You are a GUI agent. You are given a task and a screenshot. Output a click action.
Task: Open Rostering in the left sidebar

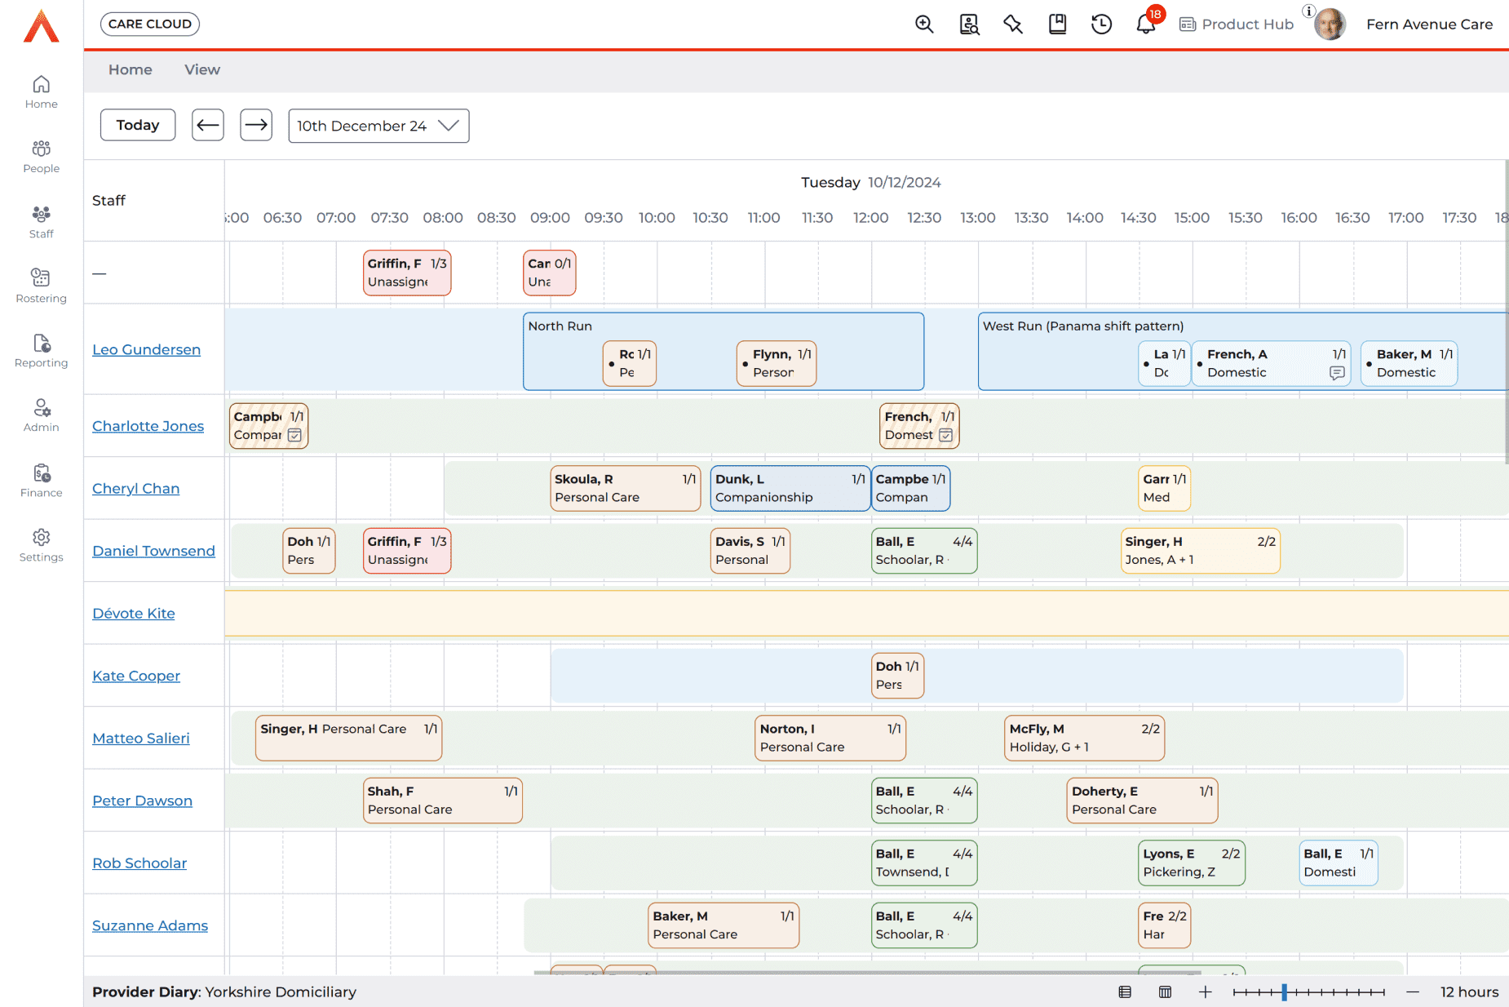[x=41, y=286]
